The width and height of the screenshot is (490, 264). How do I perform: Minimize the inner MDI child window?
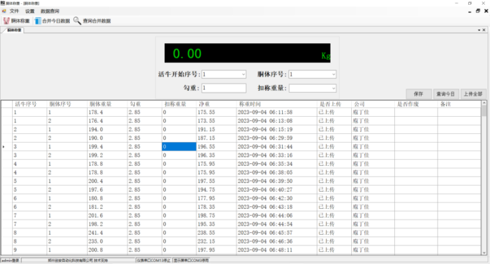[469, 11]
